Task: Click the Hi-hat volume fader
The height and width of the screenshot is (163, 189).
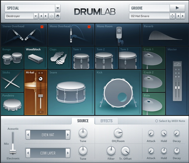Action: [41, 96]
